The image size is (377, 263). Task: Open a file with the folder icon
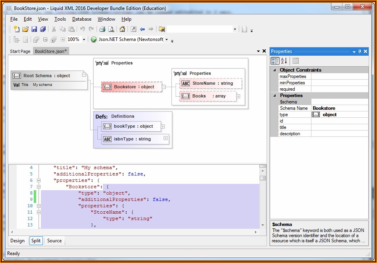(25, 29)
